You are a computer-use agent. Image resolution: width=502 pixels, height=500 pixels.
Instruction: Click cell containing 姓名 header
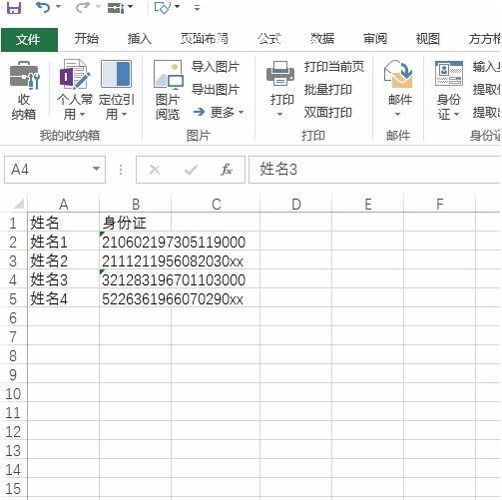63,223
